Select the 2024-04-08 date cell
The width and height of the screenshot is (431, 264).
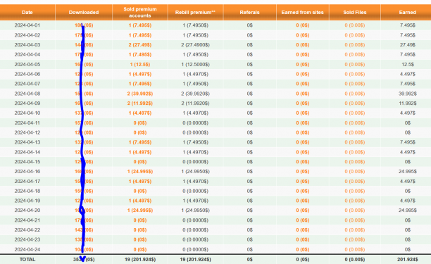click(27, 94)
